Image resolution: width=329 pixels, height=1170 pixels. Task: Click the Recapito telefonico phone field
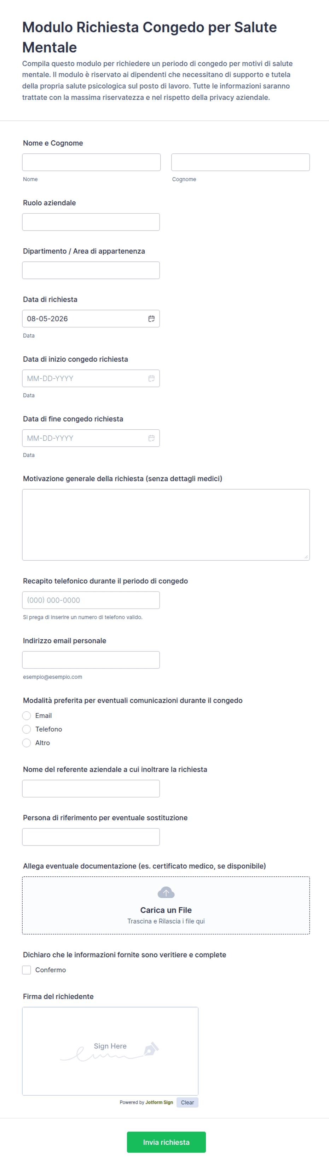pos(91,600)
